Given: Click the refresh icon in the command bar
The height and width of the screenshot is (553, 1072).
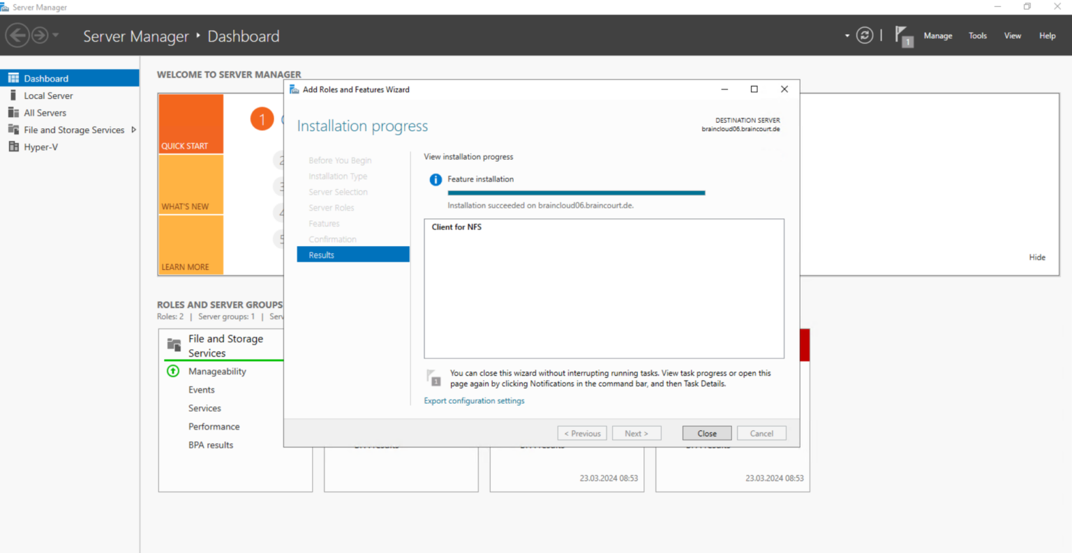Looking at the screenshot, I should pyautogui.click(x=864, y=35).
